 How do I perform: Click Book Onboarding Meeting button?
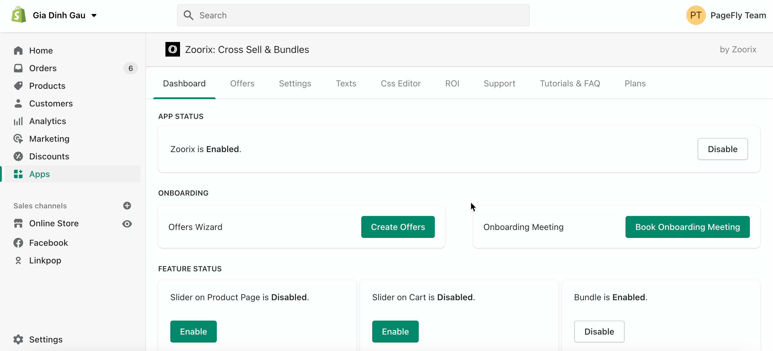pos(688,227)
